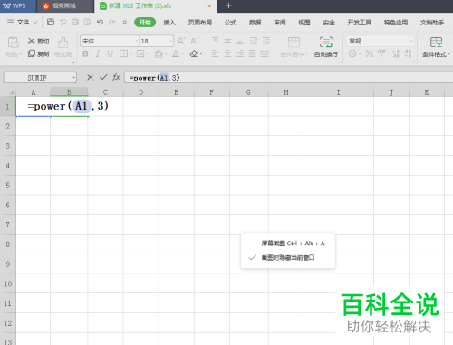Open new tab with plus button

point(228,5)
